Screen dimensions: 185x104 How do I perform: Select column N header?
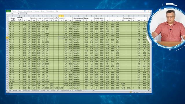(x=78, y=16)
